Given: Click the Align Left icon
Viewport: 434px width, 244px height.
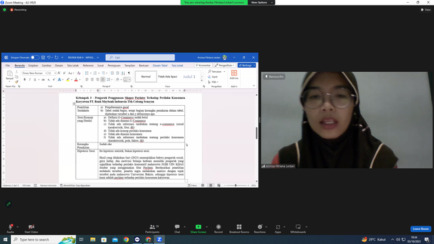Looking at the screenshot, I should 87,80.
